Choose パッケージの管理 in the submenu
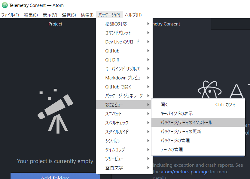This screenshot has width=250, height=179. tap(198, 141)
